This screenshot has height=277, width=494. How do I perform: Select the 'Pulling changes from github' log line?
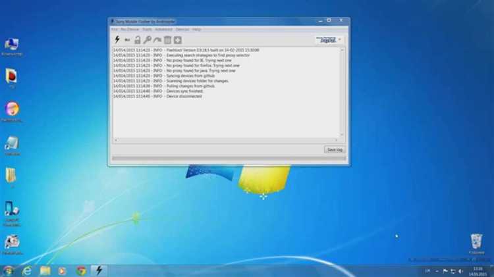pos(164,86)
